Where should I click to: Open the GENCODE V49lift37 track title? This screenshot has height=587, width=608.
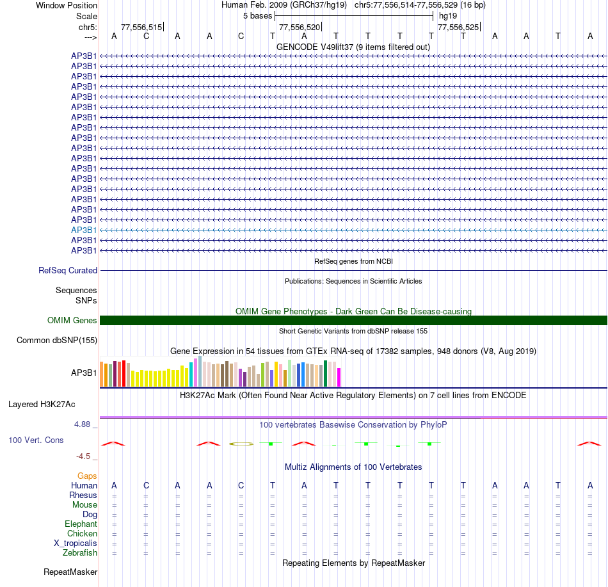(353, 47)
